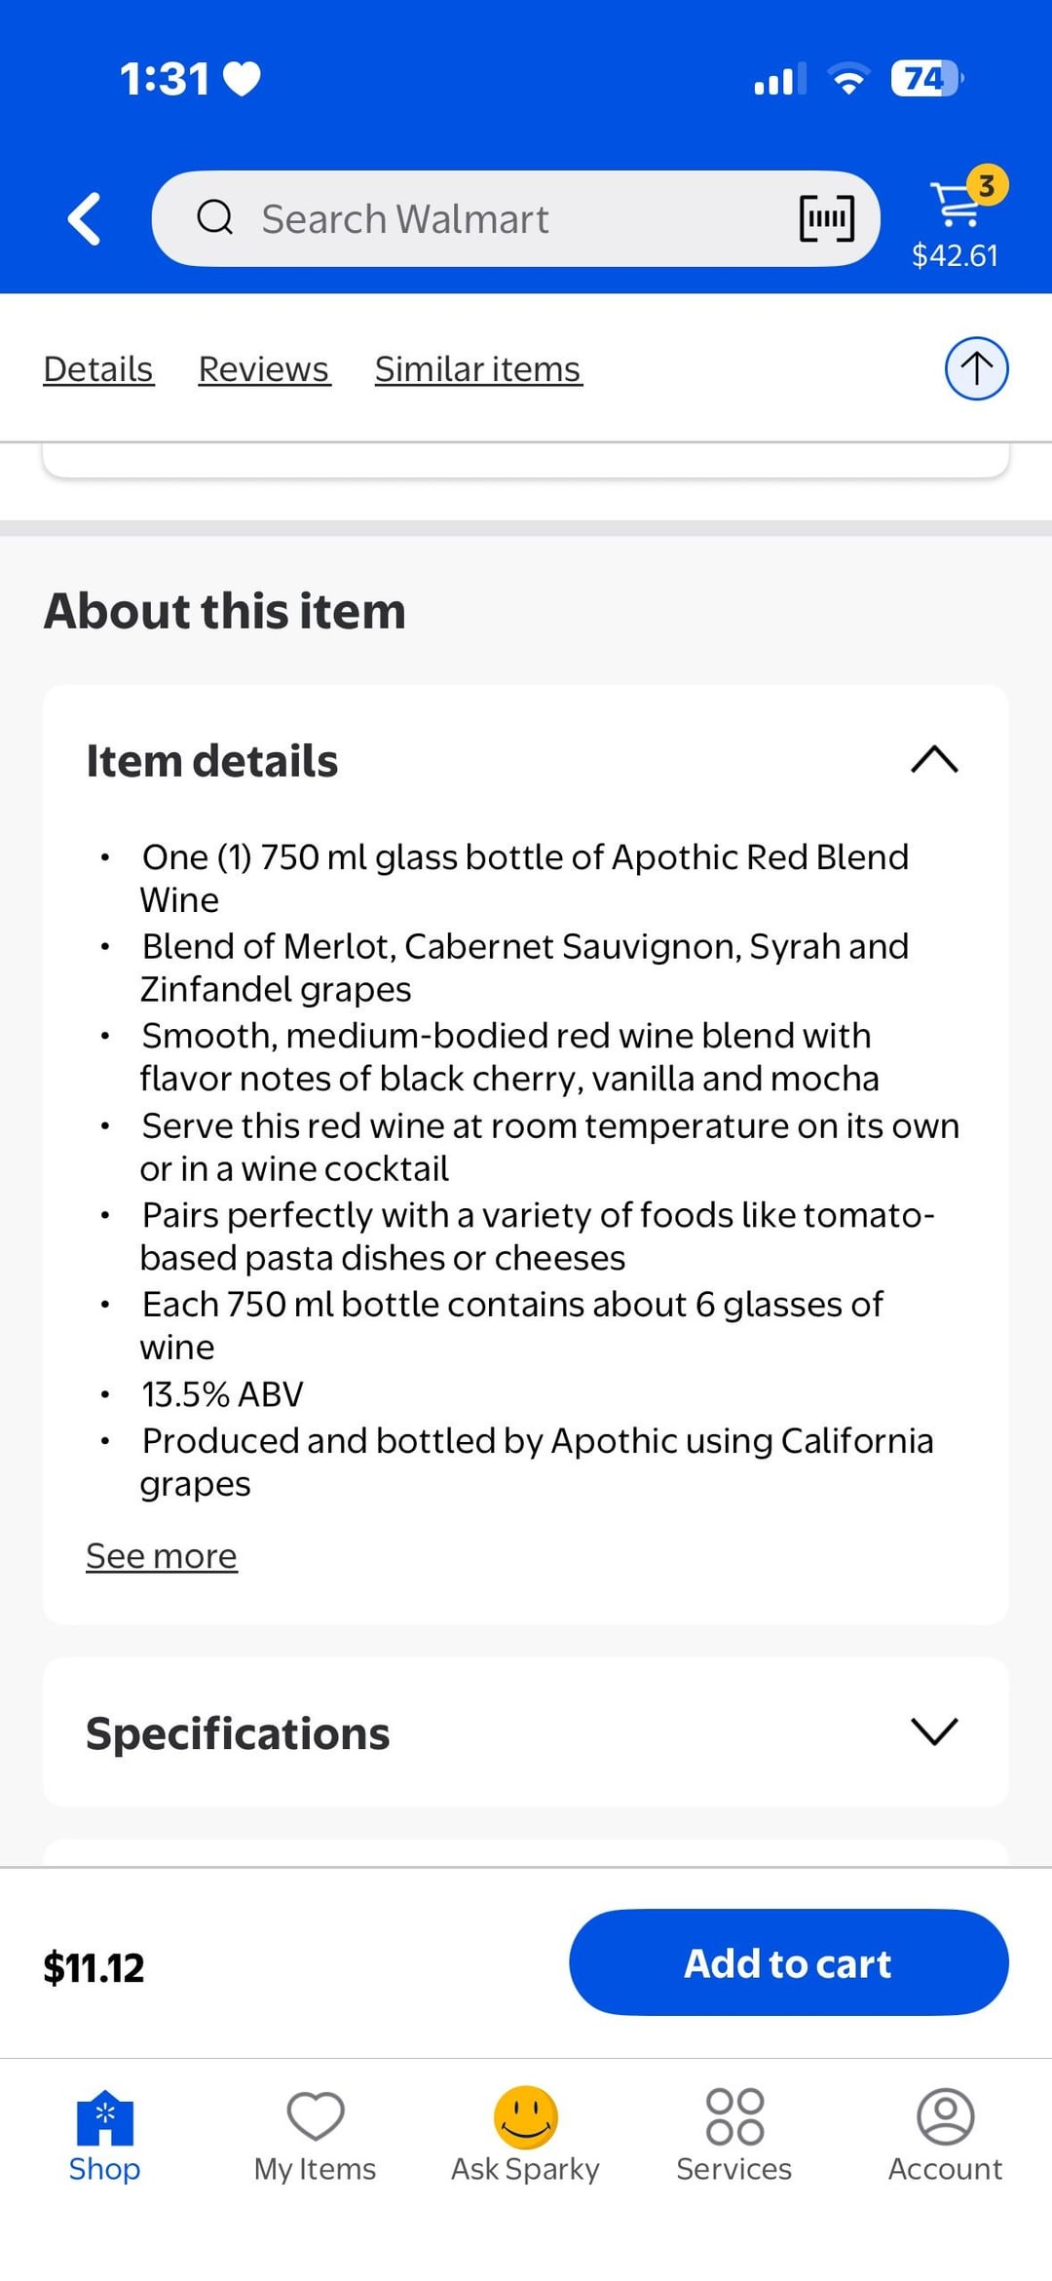
Task: Jump to the Details tab
Action: (x=98, y=369)
